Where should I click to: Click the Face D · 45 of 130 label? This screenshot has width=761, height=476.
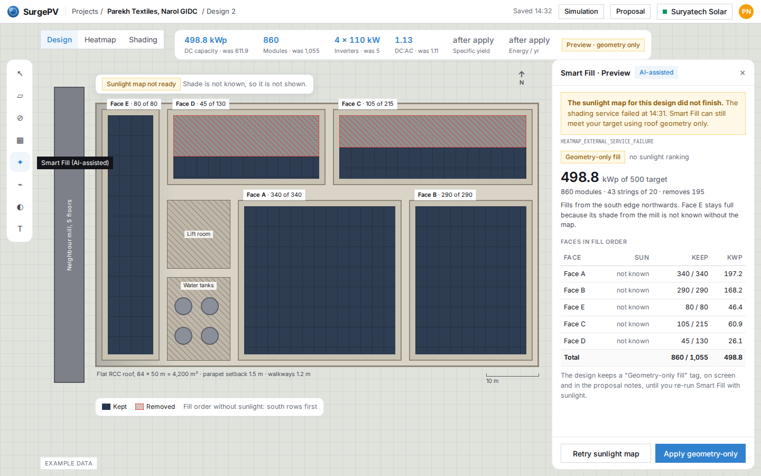[201, 104]
